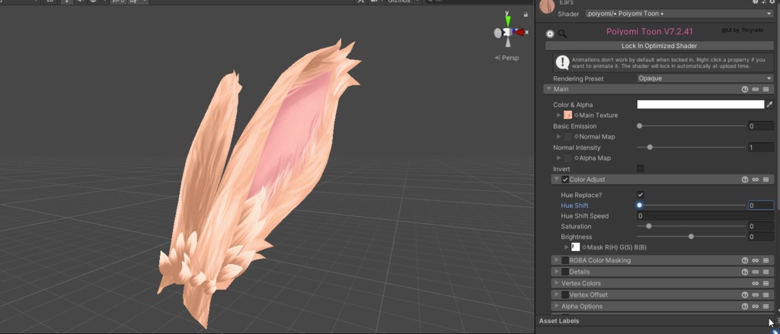The image size is (780, 334).
Task: Uncheck the Hue Replace? checkbox
Action: tap(640, 195)
